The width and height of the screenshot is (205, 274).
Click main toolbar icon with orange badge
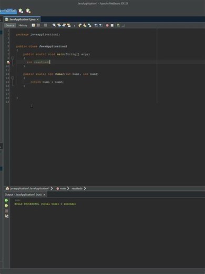[28, 11]
